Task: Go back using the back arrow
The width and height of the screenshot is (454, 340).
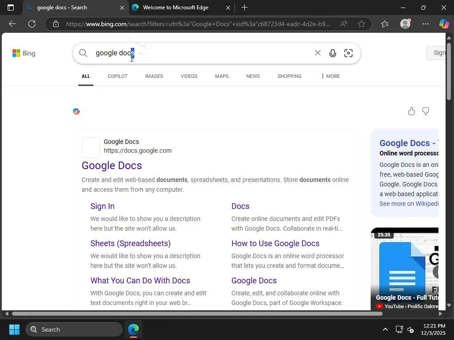Action: click(12, 24)
